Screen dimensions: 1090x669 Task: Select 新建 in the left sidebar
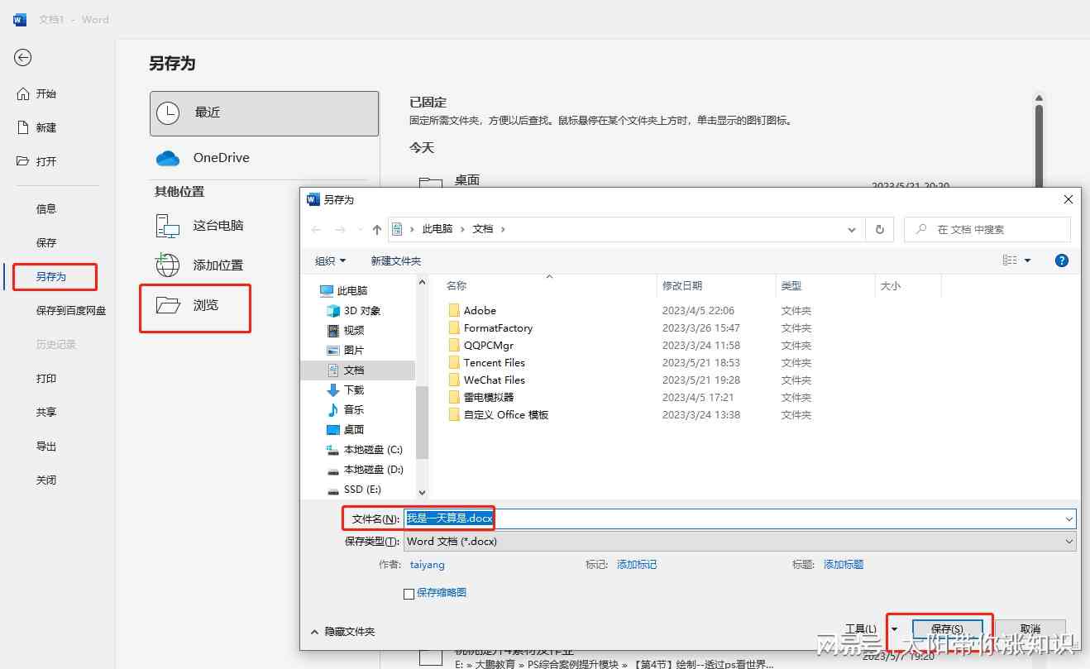pos(37,127)
